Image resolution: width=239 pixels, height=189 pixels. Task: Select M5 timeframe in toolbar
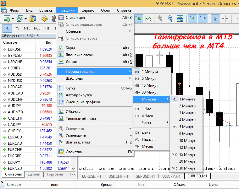[17, 28]
